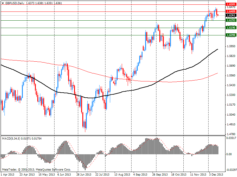Click the 1.4910 price scale value
The image size is (237, 177).
pos(231,124)
